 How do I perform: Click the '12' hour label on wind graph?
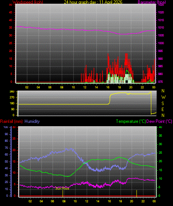click(85, 87)
